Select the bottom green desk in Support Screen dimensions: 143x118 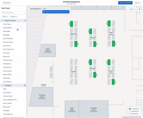95,75
